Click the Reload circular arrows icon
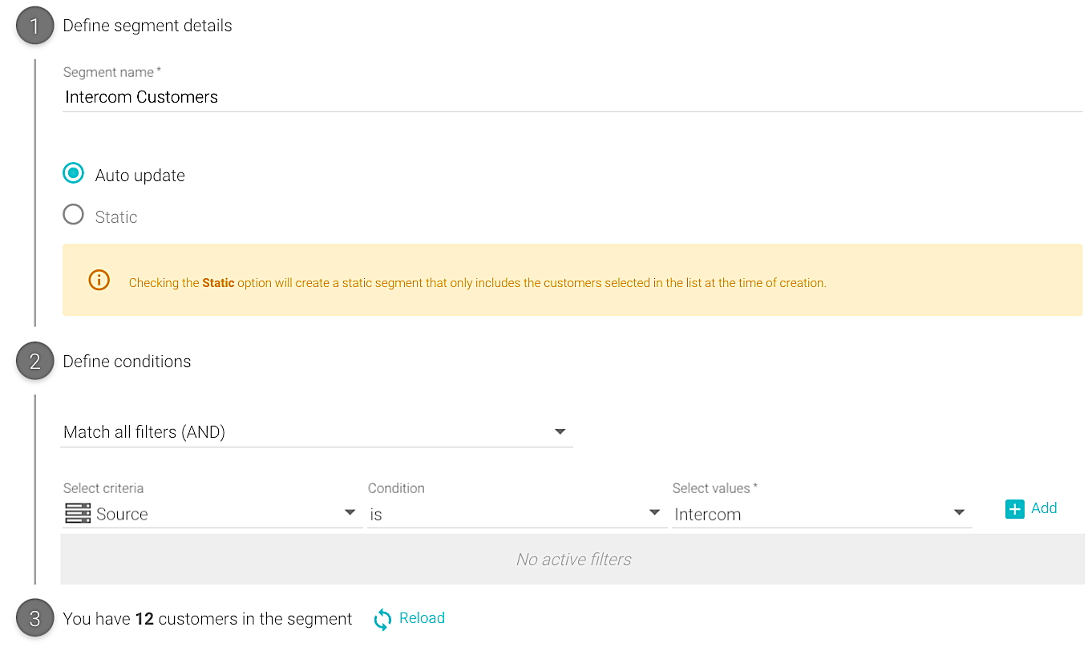This screenshot has height=647, width=1092. (382, 619)
